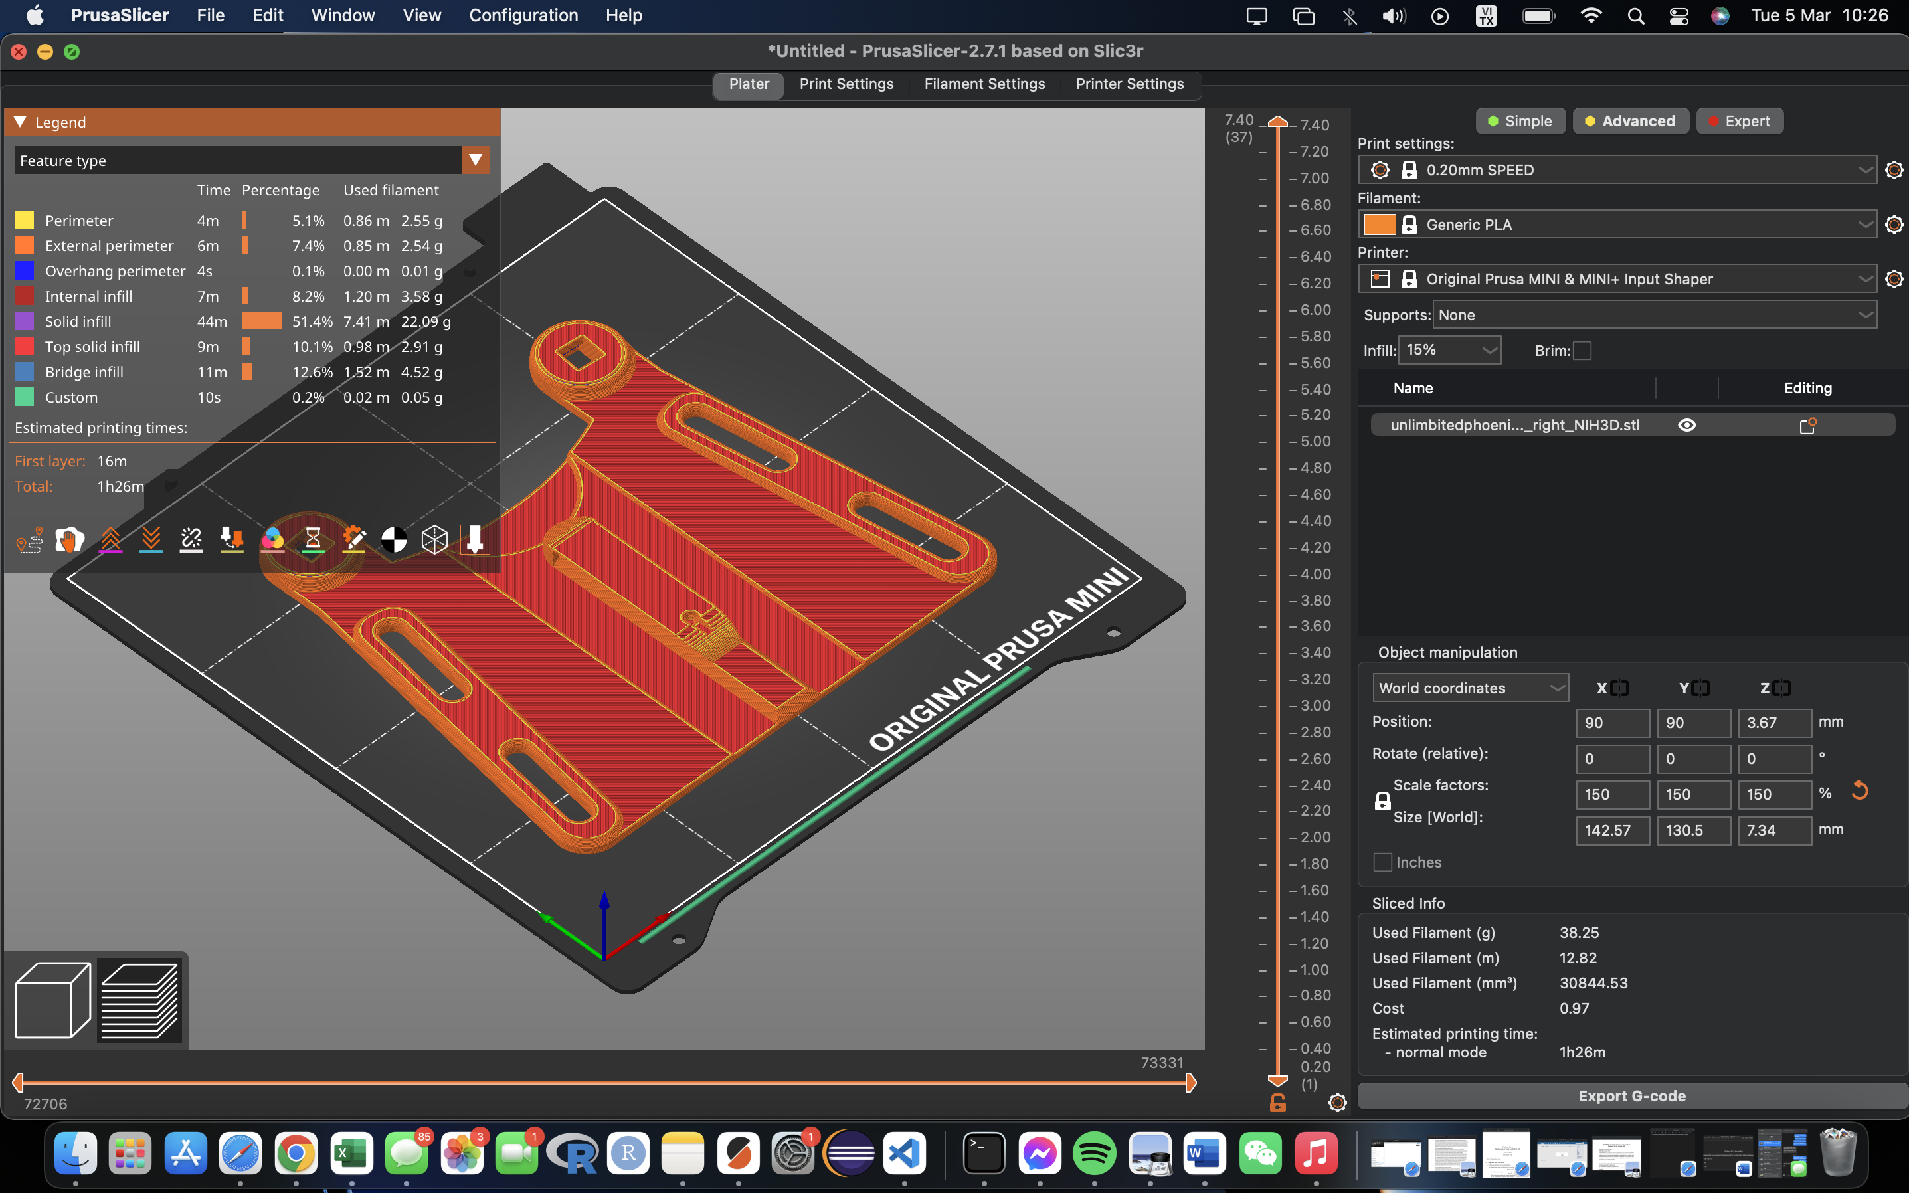This screenshot has height=1193, width=1909.
Task: Toggle center of gravity indicator
Action: click(395, 539)
